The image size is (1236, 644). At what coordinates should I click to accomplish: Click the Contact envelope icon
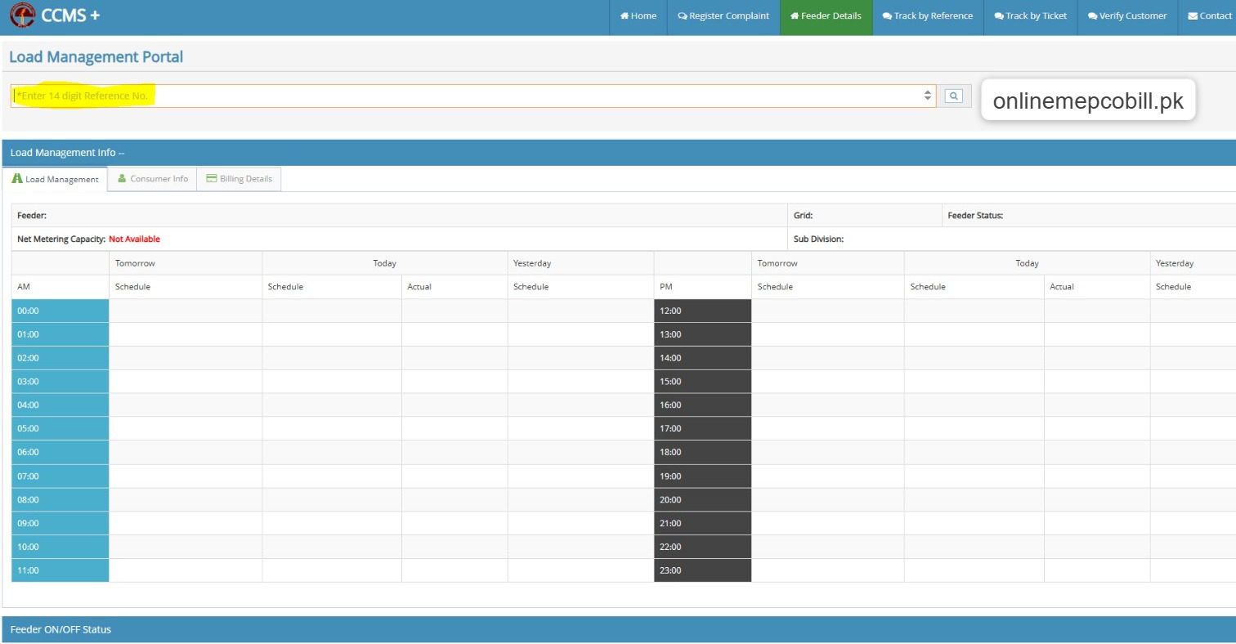1193,16
